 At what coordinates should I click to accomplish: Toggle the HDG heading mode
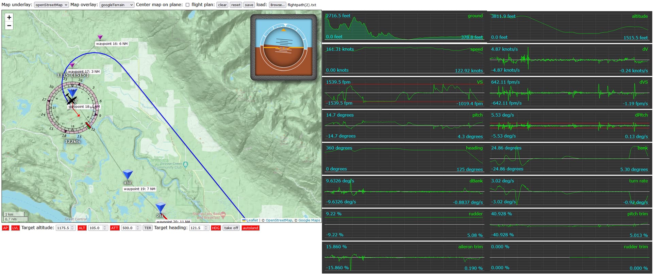click(216, 228)
